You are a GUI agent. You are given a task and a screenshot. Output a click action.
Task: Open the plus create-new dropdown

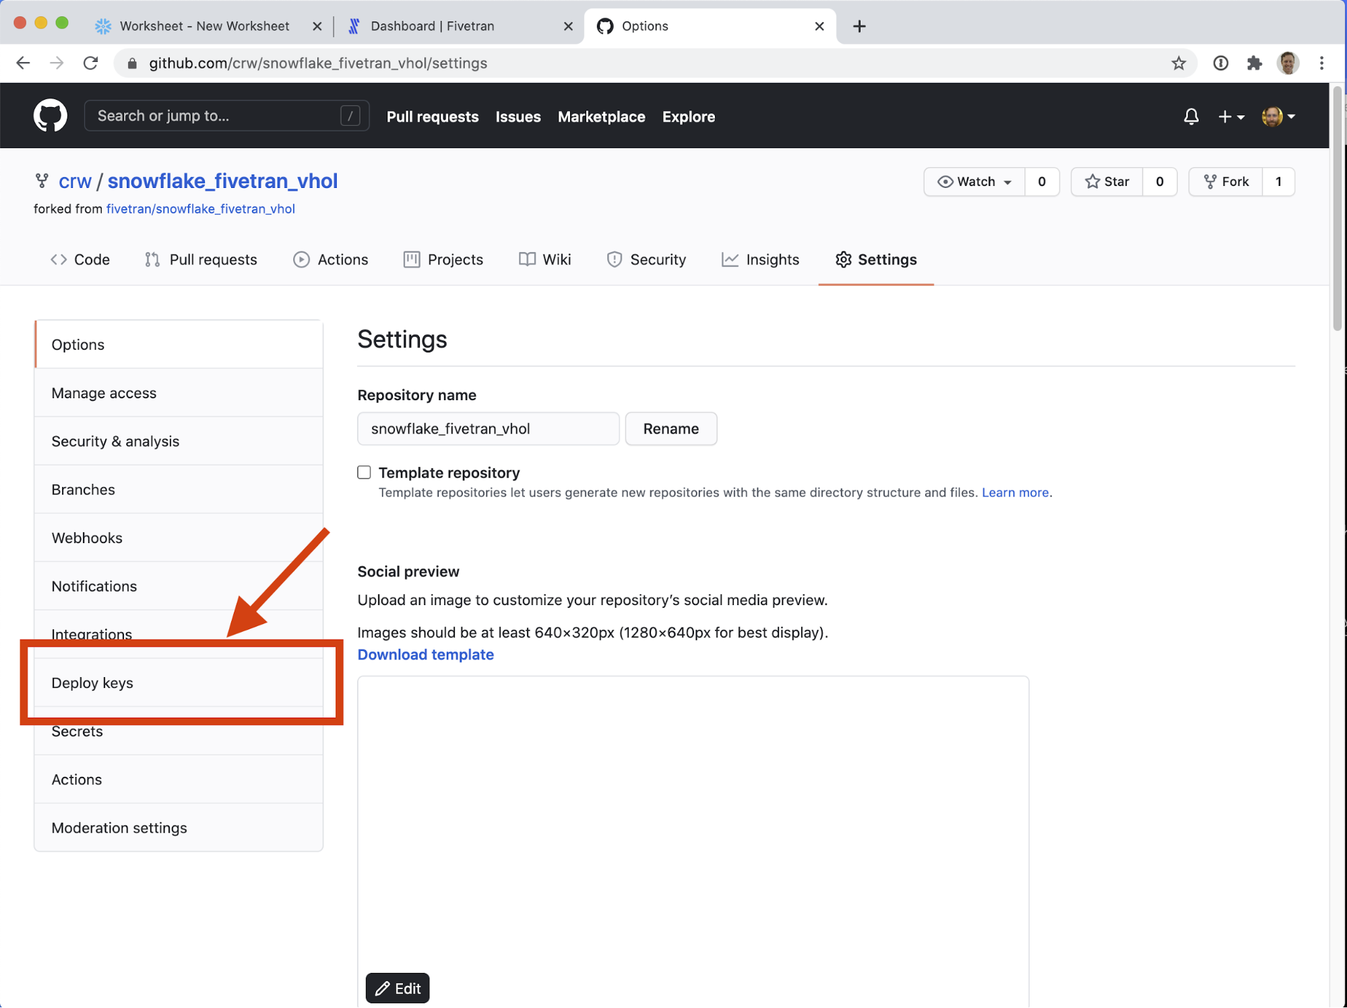coord(1230,117)
